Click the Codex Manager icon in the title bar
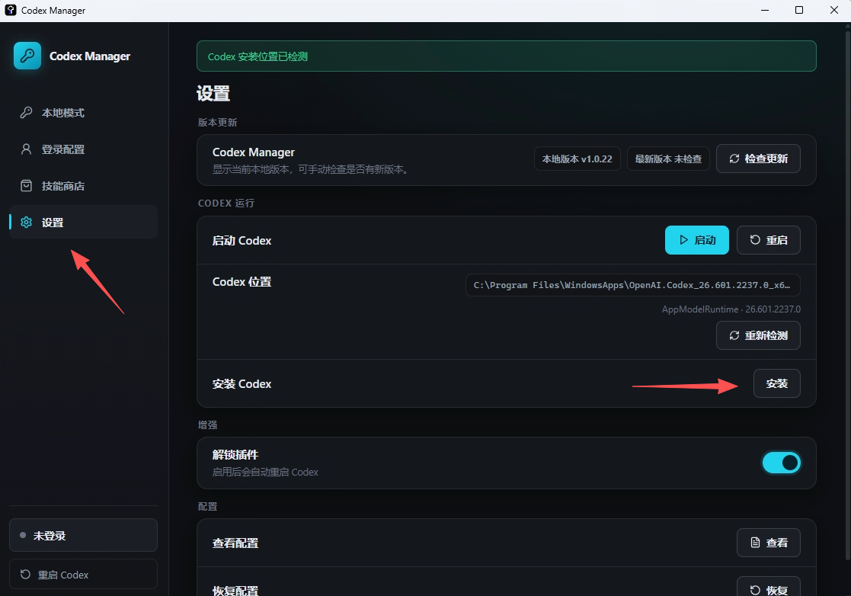Image resolution: width=851 pixels, height=596 pixels. (x=11, y=11)
